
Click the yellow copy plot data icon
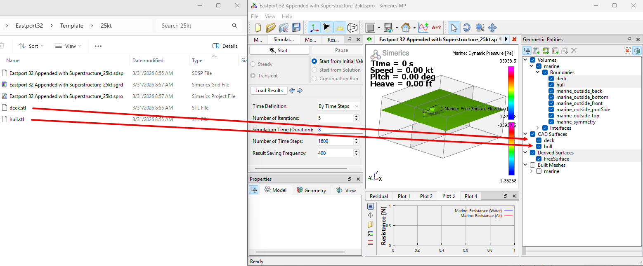tap(371, 224)
